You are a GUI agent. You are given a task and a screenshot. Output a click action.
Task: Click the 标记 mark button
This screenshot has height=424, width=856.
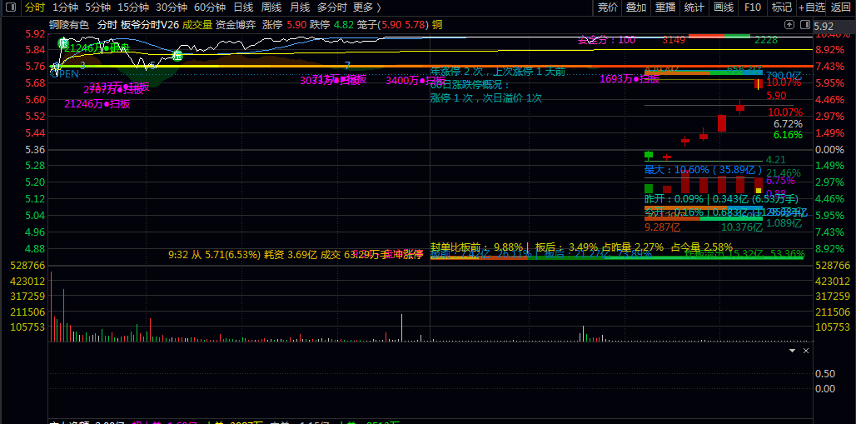[x=781, y=7]
